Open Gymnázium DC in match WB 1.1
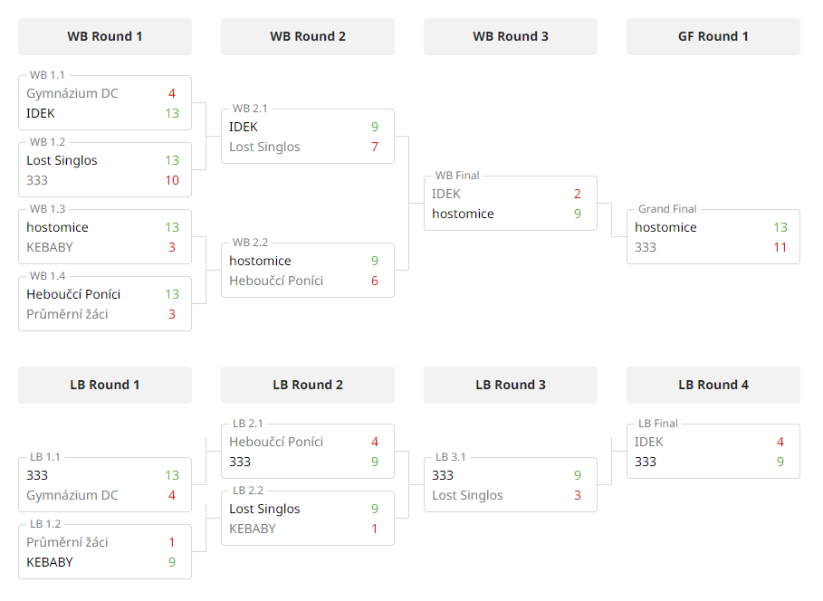Viewport: 823px width, 601px height. click(72, 93)
